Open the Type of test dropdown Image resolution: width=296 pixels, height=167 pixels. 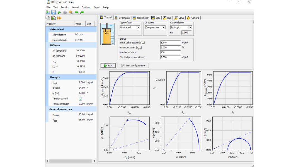pos(138,28)
